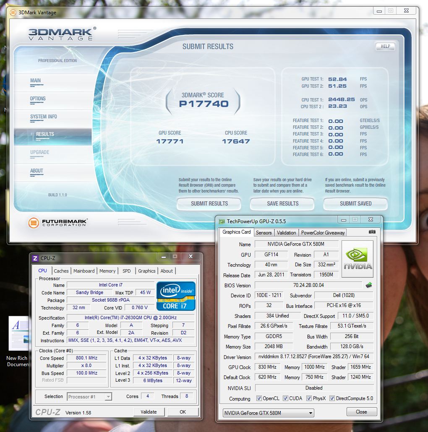Click the GPU Clock value 830 MHz
This screenshot has height=432, width=428.
267,367
